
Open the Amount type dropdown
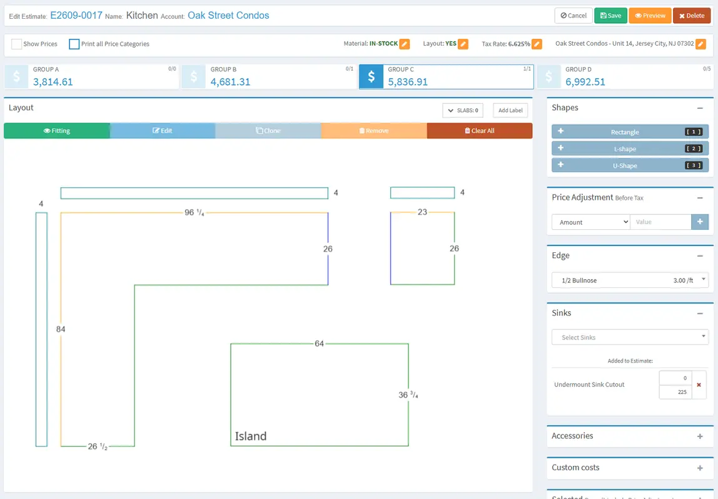(590, 222)
